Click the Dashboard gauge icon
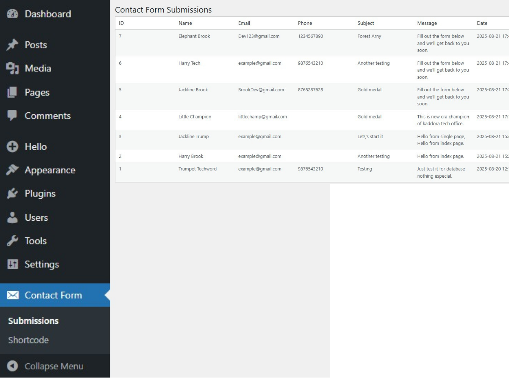509x382 pixels. coord(12,14)
